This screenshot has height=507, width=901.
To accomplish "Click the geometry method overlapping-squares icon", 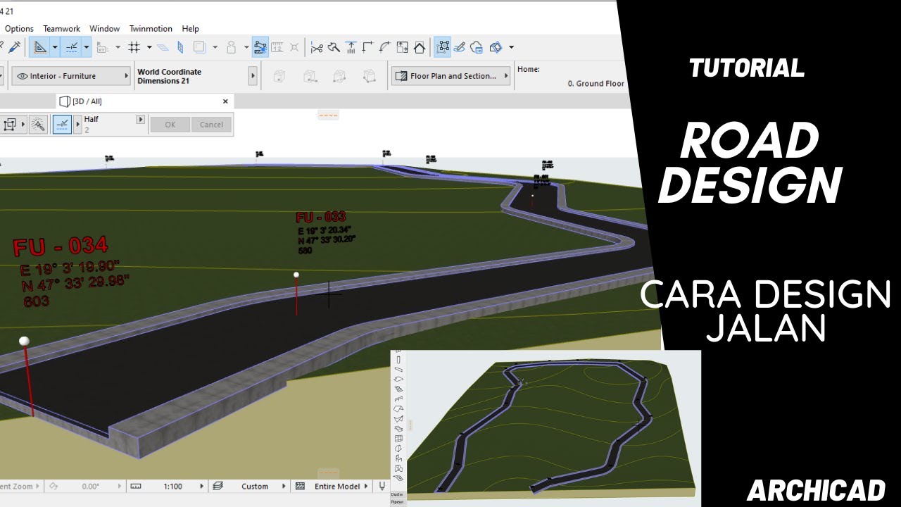I will 10,125.
